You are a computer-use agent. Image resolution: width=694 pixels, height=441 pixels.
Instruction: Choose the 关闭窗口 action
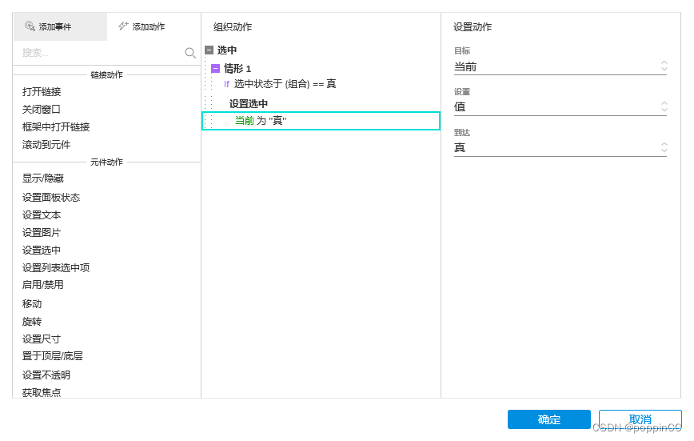coord(41,109)
